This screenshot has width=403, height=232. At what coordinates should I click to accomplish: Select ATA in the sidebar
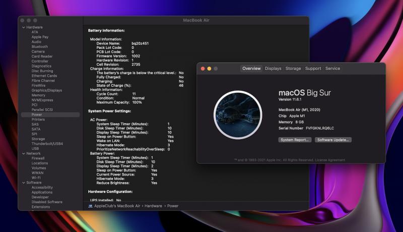tap(35, 32)
